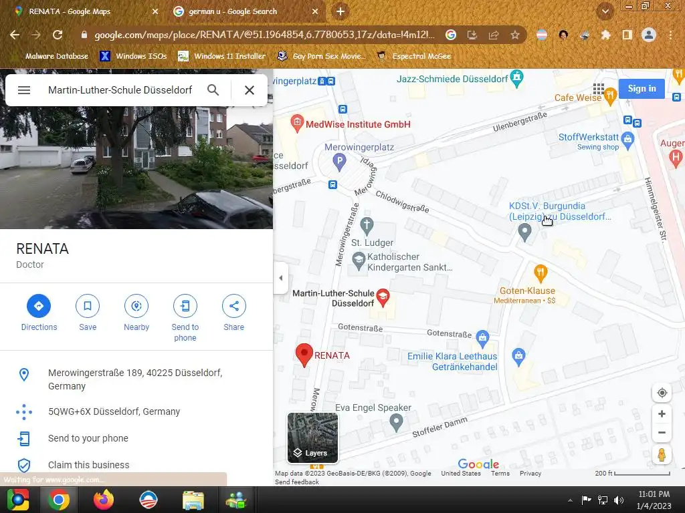Clear the search box with X
This screenshot has width=685, height=513.
click(x=250, y=90)
